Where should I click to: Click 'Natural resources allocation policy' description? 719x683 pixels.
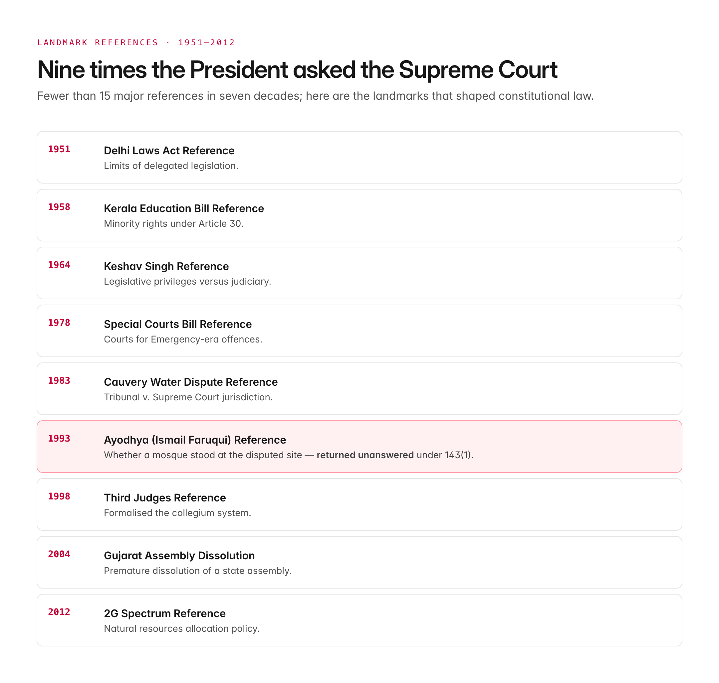tap(182, 629)
